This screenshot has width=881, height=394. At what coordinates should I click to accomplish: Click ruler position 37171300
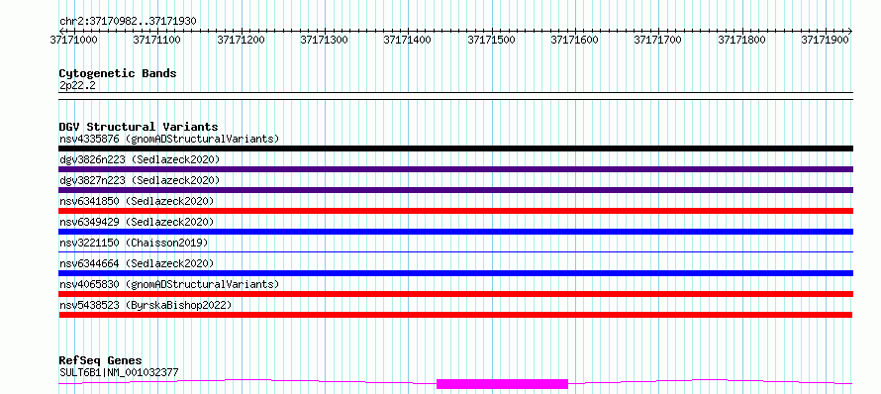coord(325,41)
